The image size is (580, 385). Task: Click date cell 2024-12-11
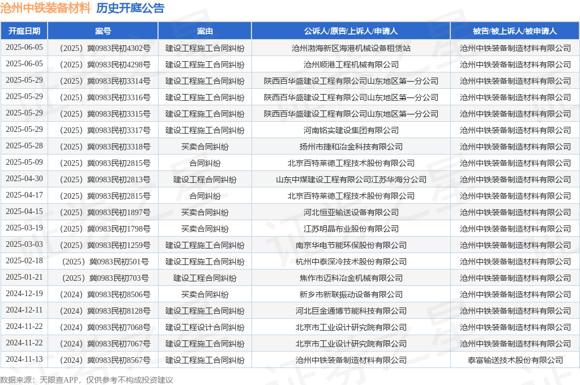24,310
